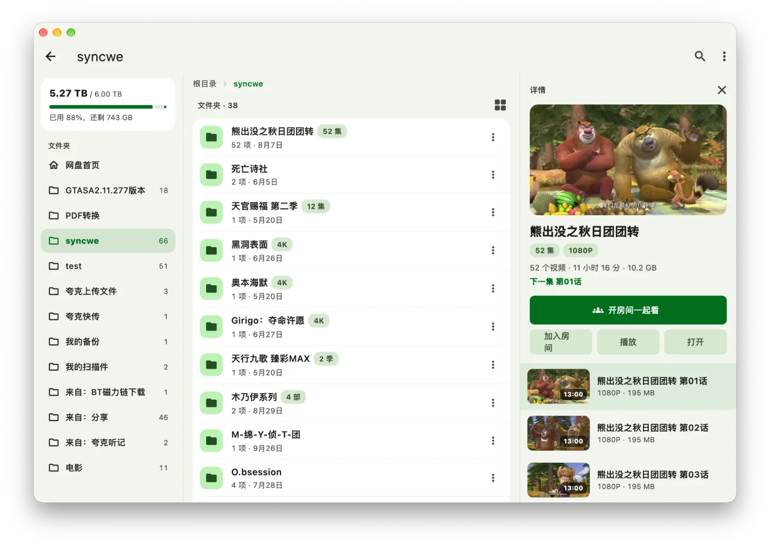Open more options for 天行九歌 臻彩MAX folder
The height and width of the screenshot is (547, 770).
pos(493,365)
